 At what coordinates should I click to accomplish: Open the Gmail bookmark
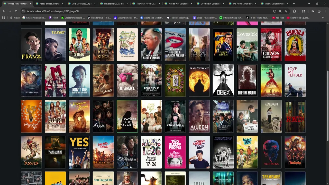[x=34, y=18]
